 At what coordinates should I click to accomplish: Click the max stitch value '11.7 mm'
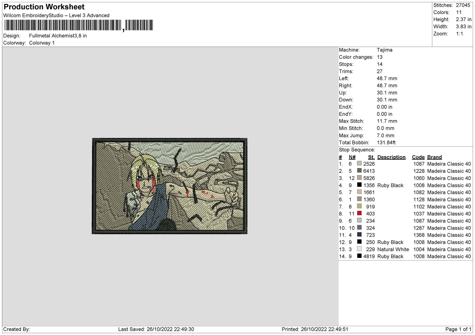pos(387,121)
